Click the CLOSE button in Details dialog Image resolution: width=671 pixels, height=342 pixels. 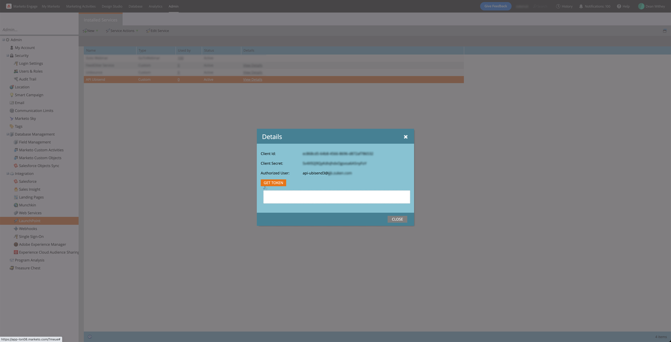[397, 219]
